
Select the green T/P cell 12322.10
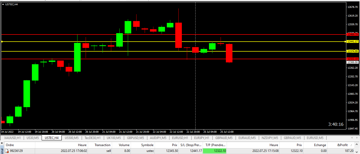(x=215, y=151)
